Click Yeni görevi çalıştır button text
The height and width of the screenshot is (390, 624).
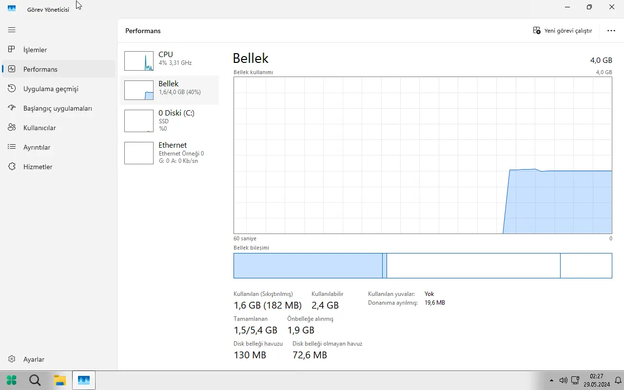568,31
